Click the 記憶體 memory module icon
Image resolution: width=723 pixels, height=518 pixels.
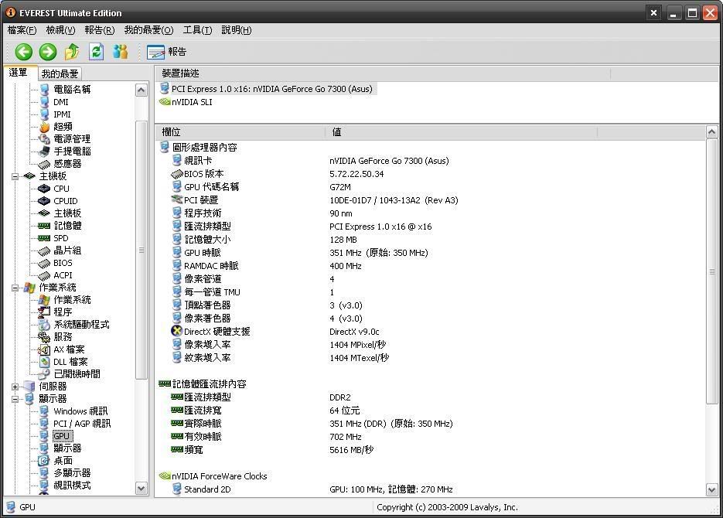[x=44, y=226]
